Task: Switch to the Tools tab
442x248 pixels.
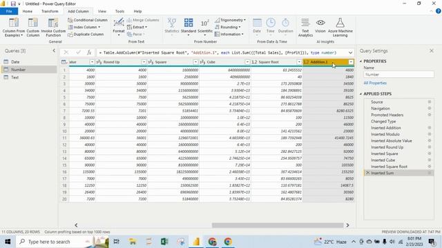Action: pos(119,11)
